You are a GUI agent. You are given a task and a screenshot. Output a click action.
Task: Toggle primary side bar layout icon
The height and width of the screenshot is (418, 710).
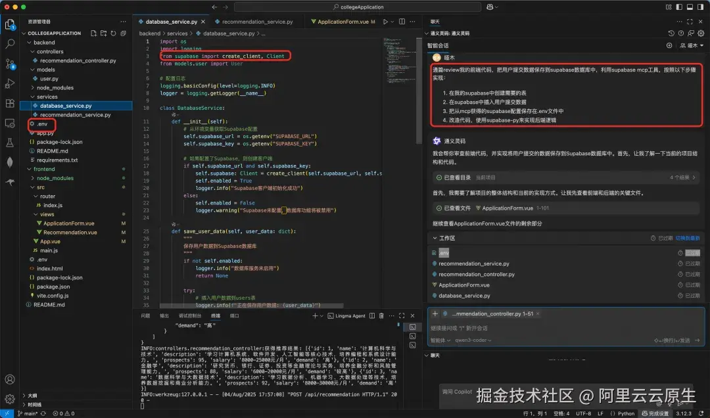(679, 7)
